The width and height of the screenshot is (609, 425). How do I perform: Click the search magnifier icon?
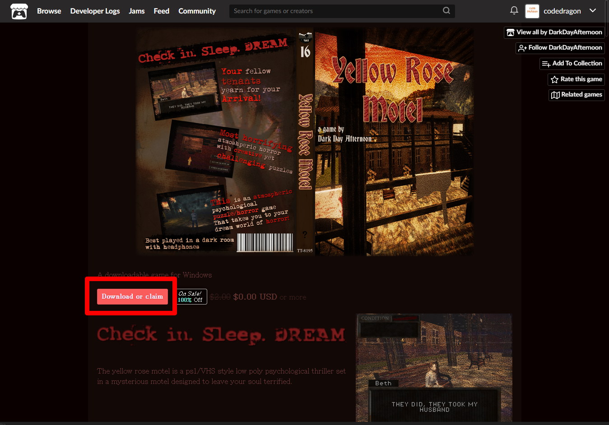point(446,11)
